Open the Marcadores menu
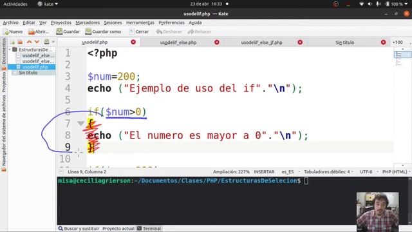The height and width of the screenshot is (232, 412). pos(88,23)
